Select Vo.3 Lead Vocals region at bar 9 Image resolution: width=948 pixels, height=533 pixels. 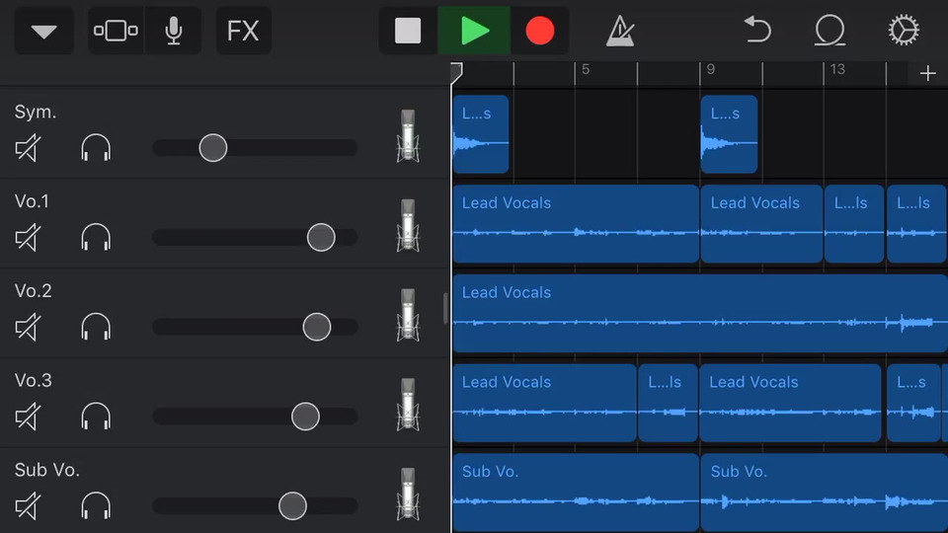coord(790,403)
